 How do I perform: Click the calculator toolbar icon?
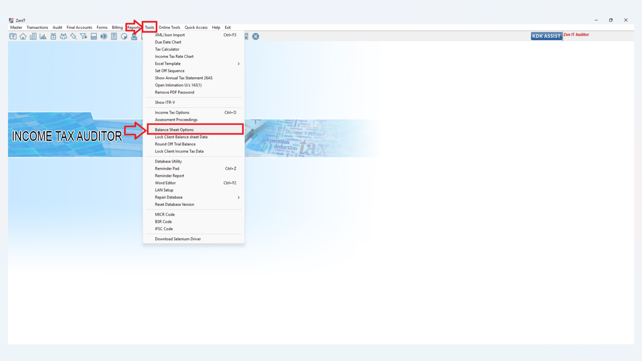pos(114,36)
